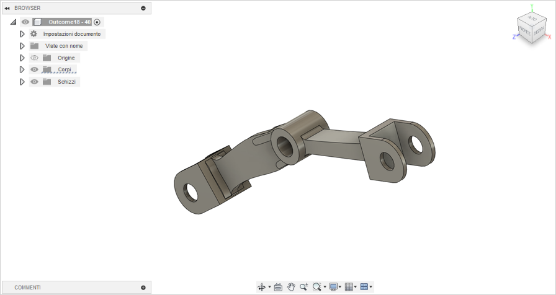Click the Origine folder icon
Viewport: 556px width, 295px height.
pos(47,58)
